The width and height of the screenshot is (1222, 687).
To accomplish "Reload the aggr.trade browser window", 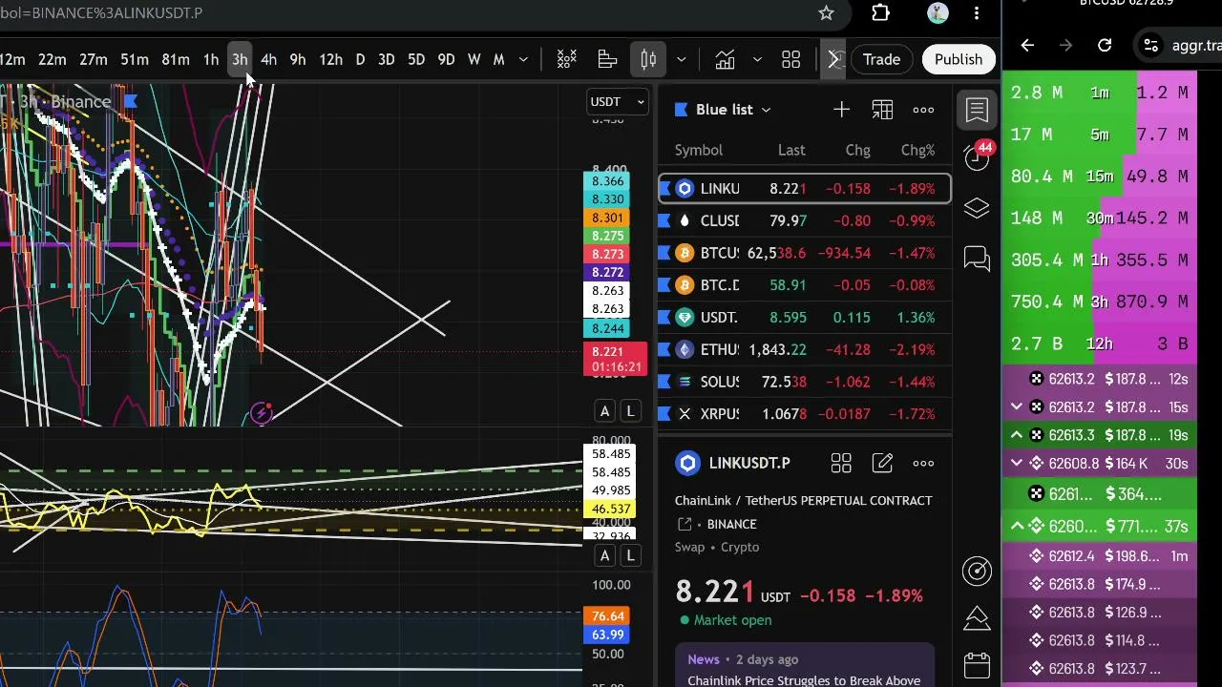I will [x=1105, y=45].
